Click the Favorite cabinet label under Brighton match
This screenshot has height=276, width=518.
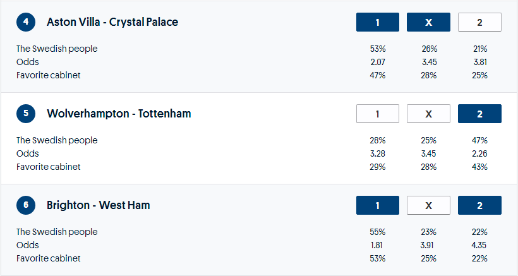pyautogui.click(x=49, y=258)
